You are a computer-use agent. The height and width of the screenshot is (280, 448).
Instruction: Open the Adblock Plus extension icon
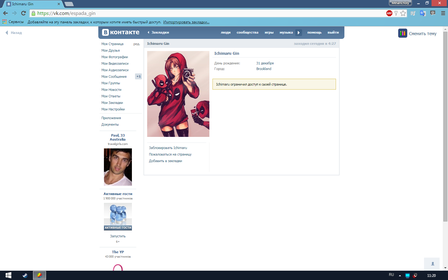389,13
